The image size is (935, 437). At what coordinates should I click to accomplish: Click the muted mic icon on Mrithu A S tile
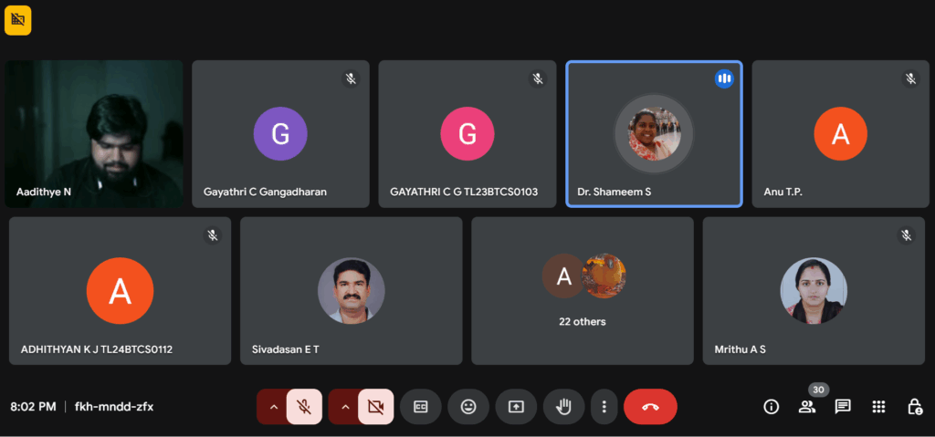[x=907, y=234]
